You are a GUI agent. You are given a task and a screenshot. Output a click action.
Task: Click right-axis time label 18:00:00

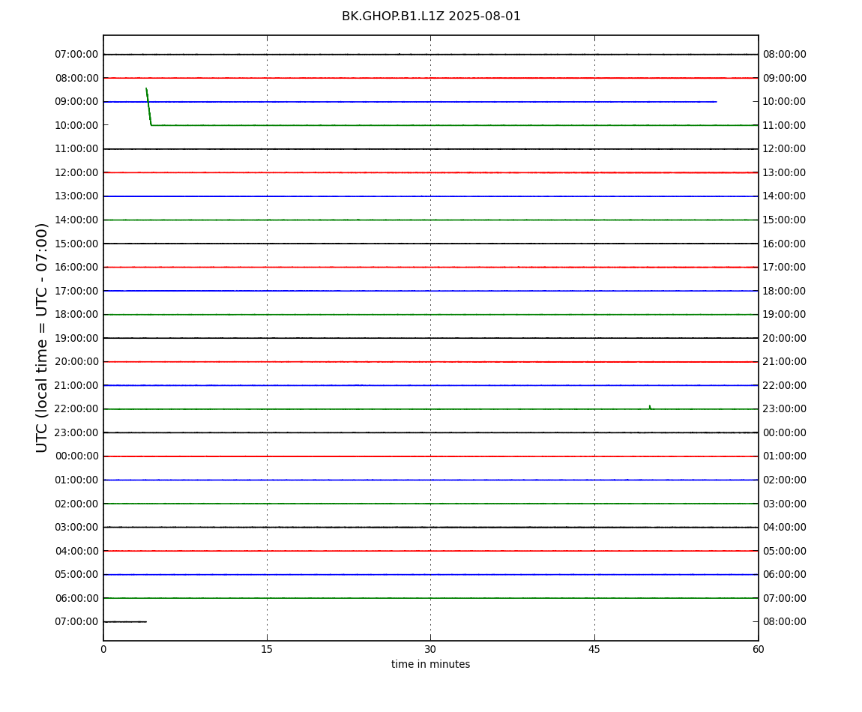pos(785,291)
